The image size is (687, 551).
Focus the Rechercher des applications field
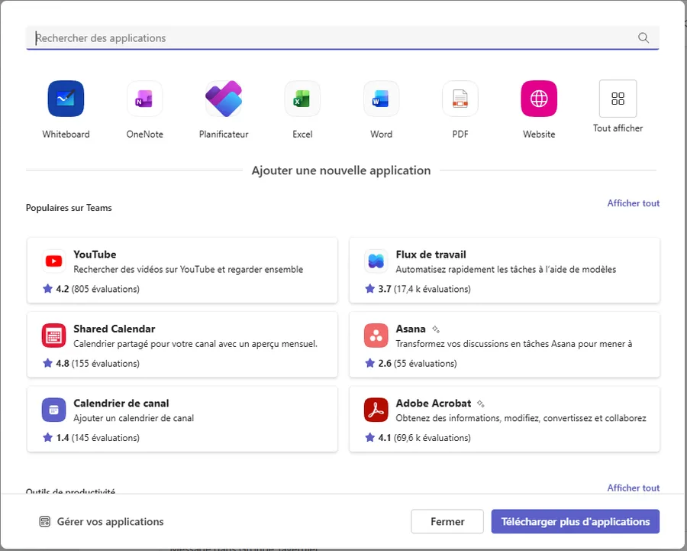343,38
